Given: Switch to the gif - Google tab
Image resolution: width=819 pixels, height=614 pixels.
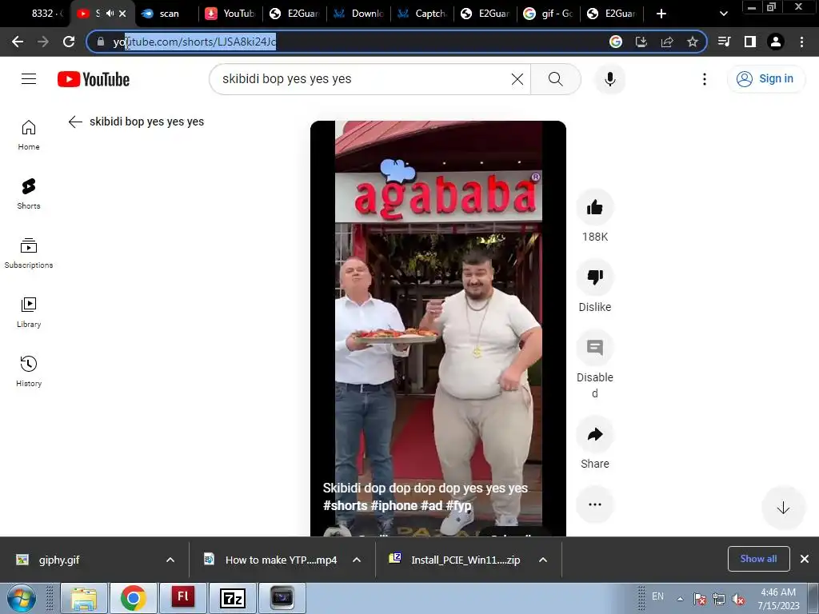Looking at the screenshot, I should [x=549, y=14].
